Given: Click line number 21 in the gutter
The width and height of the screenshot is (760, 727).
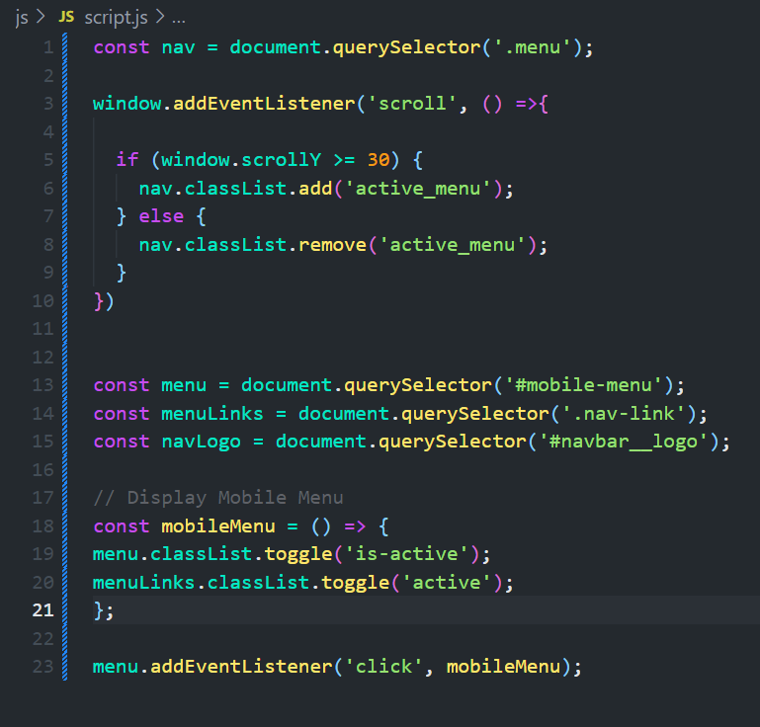Looking at the screenshot, I should point(42,609).
